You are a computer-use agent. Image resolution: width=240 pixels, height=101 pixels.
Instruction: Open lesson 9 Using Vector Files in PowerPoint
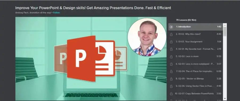point(196,86)
